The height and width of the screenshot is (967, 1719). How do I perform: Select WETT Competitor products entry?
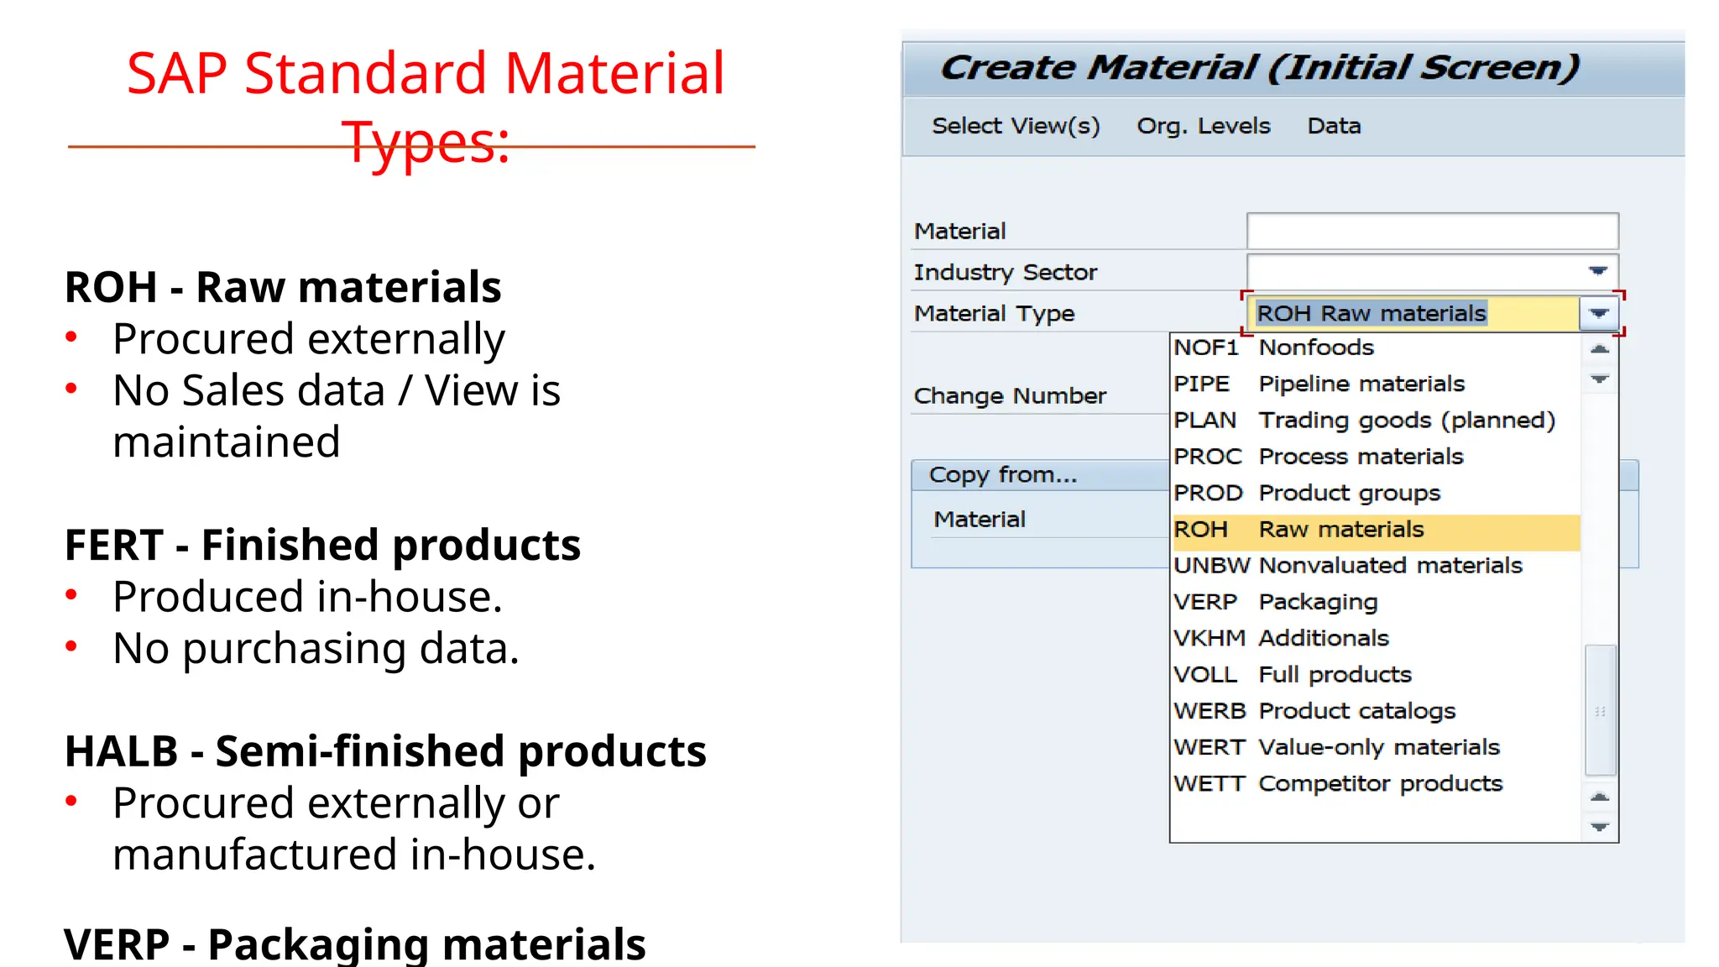(1375, 784)
